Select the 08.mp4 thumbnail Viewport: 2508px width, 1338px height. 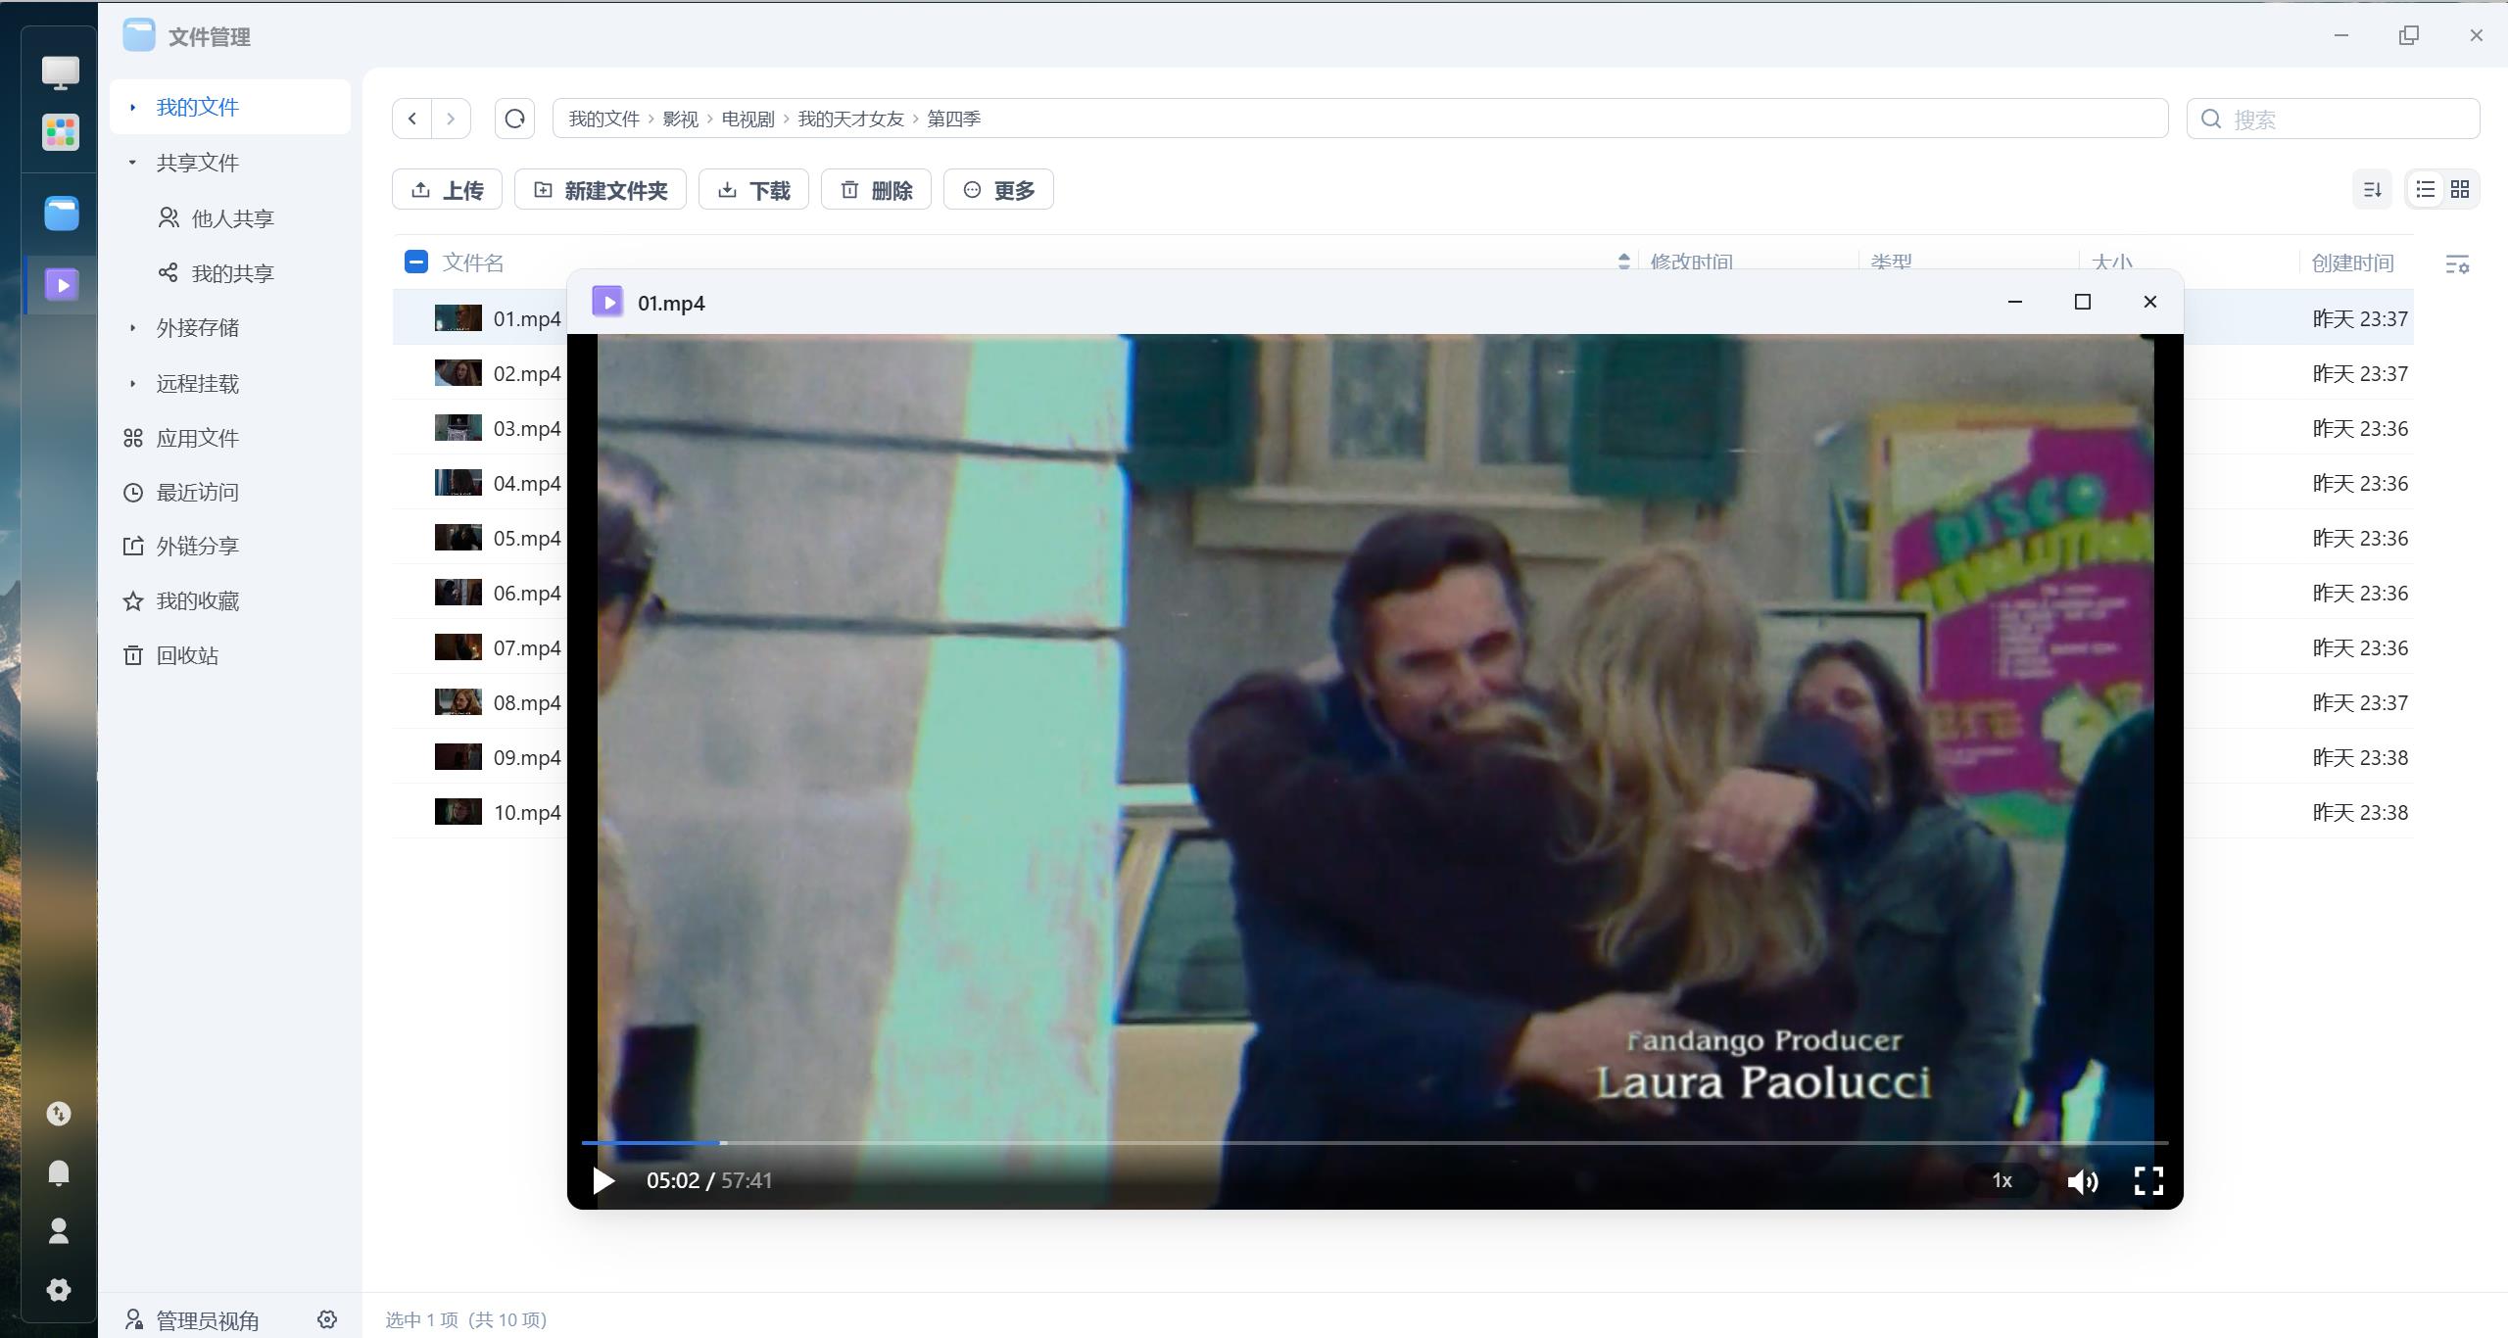458,702
